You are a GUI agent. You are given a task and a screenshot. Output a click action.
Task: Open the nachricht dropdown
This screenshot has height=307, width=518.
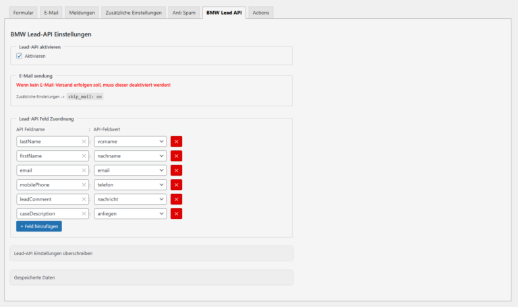coord(130,199)
